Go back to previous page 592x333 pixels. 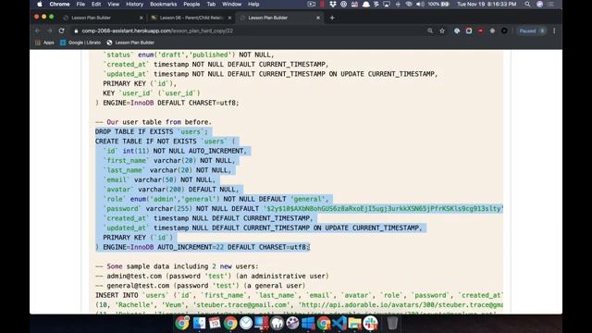pos(37,31)
